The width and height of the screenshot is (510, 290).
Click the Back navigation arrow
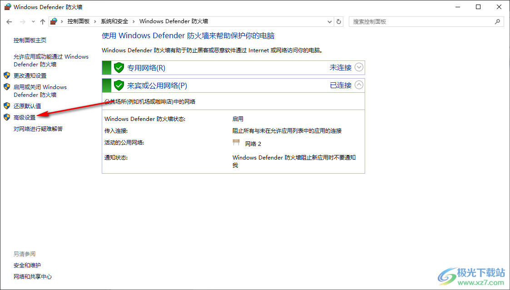tap(9, 22)
